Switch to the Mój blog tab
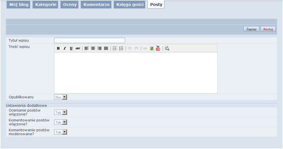Image resolution: width=283 pixels, height=149 pixels. coord(19,5)
